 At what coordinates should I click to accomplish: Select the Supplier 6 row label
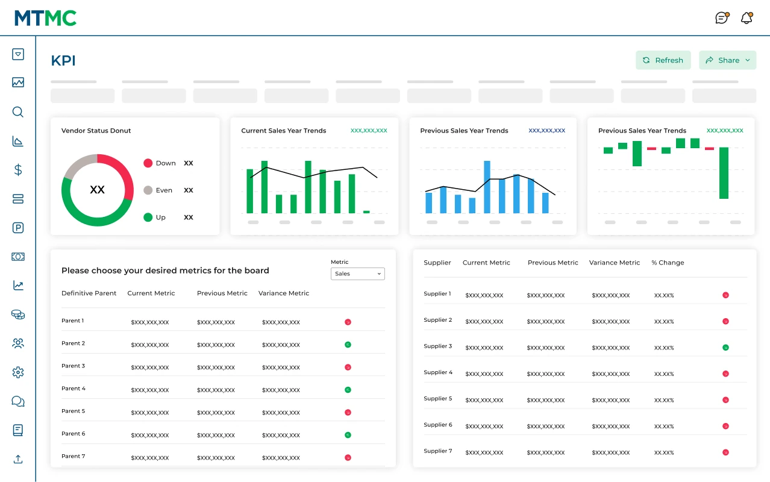(438, 425)
